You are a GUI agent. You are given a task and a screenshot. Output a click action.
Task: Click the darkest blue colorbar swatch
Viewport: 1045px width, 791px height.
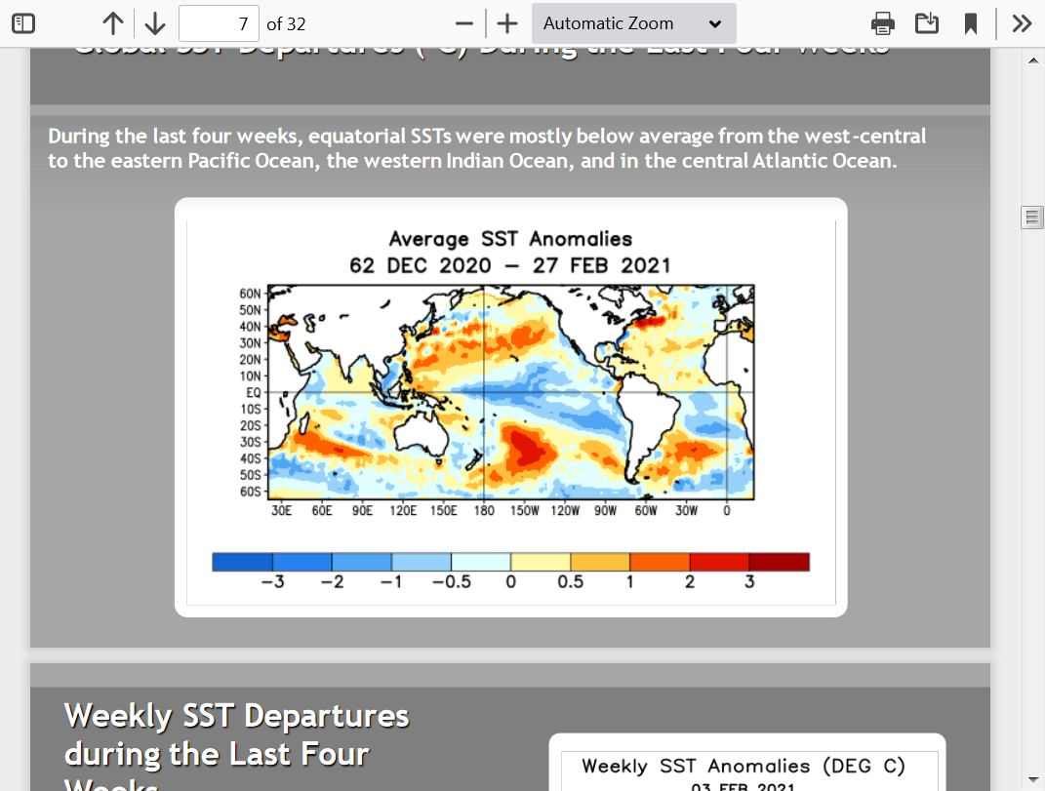tap(243, 562)
